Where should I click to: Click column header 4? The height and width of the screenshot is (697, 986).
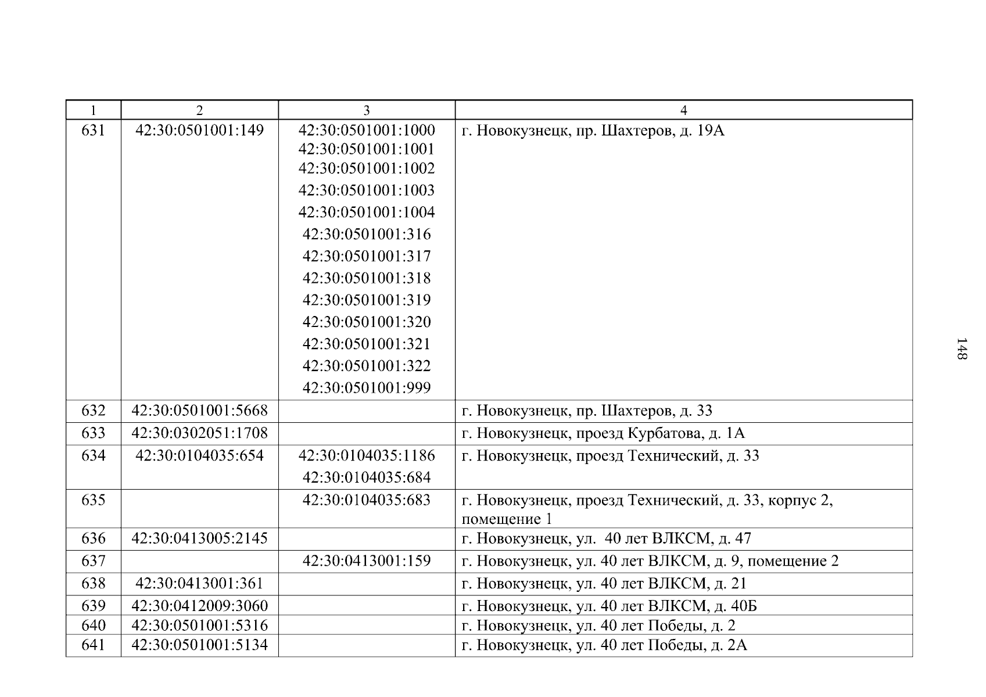[684, 110]
